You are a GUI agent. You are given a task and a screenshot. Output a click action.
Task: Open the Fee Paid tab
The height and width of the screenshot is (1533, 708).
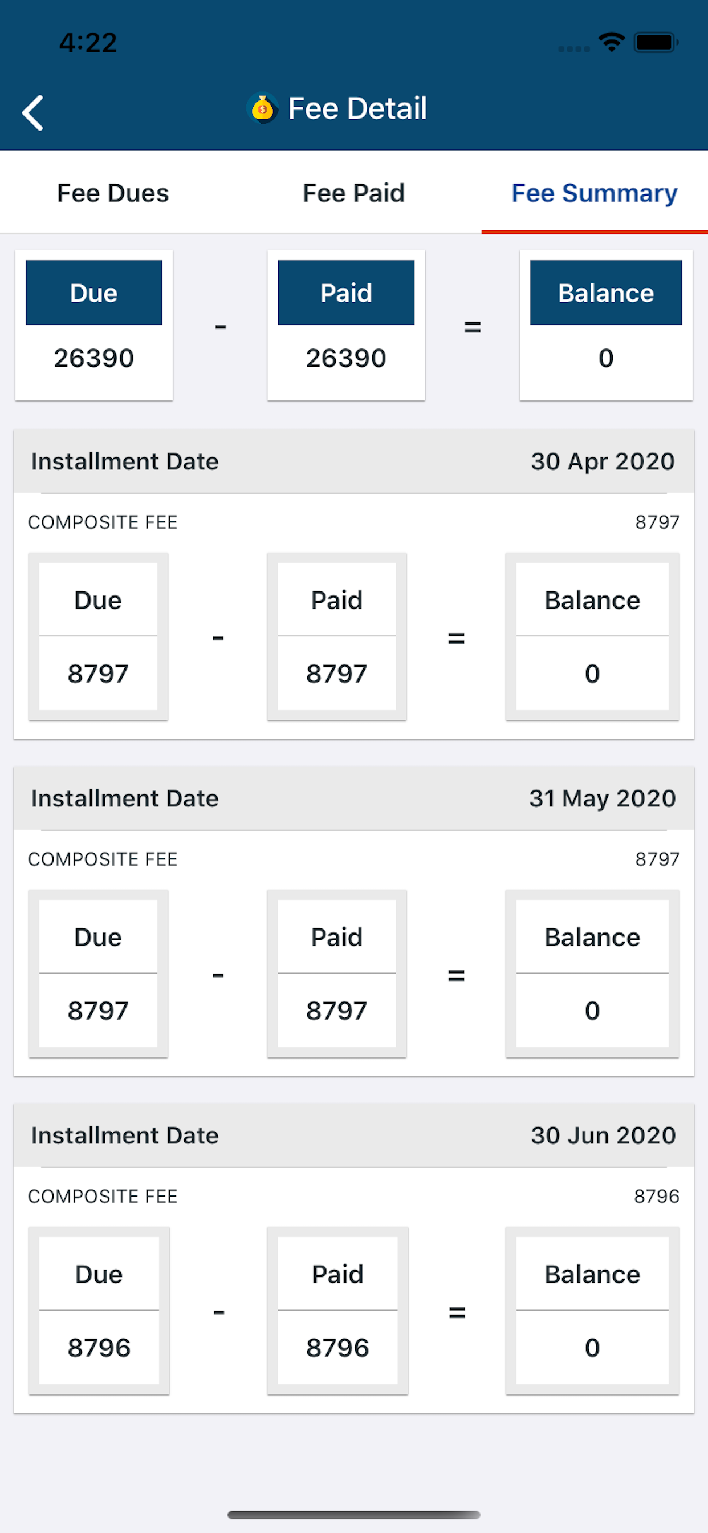tap(353, 193)
